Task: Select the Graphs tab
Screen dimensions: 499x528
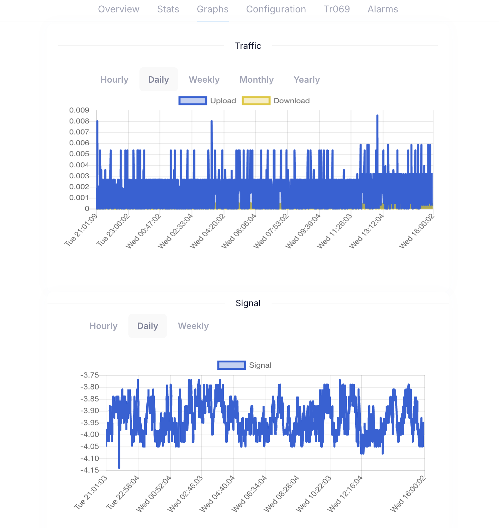Action: pos(212,9)
